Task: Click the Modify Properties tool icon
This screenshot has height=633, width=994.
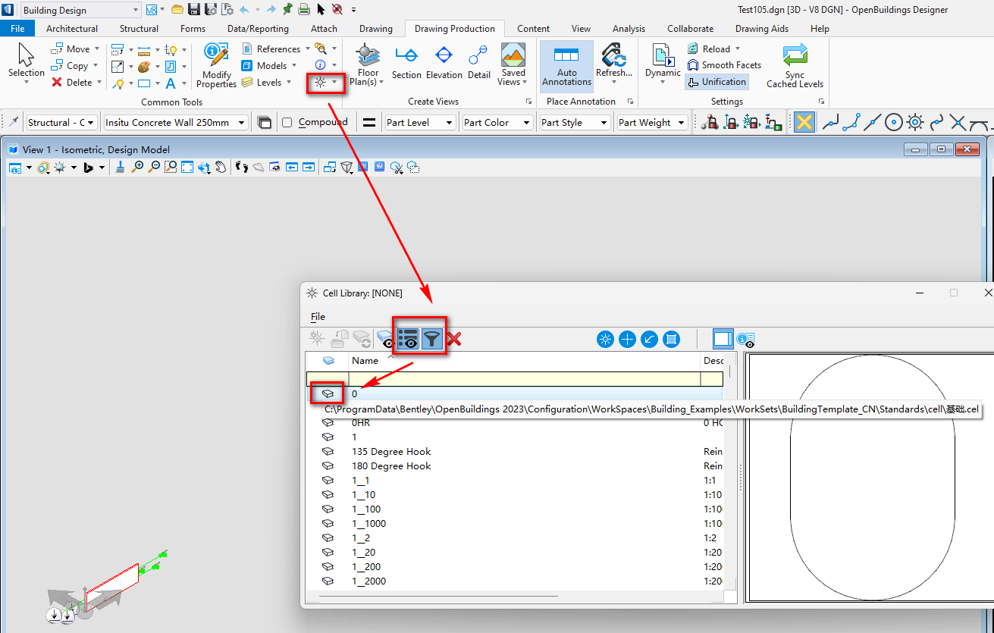Action: tap(216, 57)
